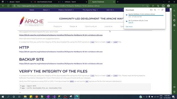Viewport: 177px width, 99px height.
Task: Open the Favorites star in the toolbar
Action: coord(153,6)
